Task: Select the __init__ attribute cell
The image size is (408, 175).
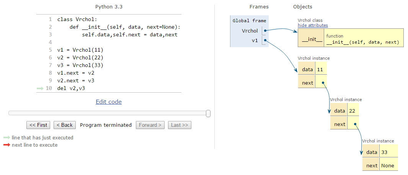Action: point(311,40)
